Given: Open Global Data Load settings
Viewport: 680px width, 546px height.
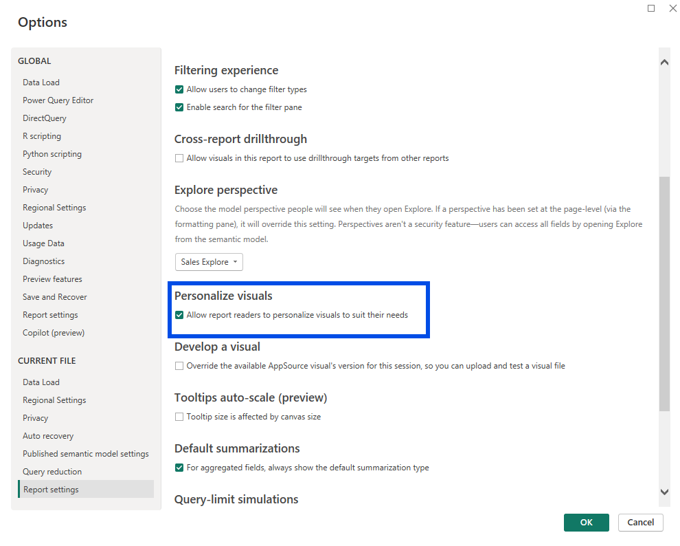Looking at the screenshot, I should pos(41,83).
